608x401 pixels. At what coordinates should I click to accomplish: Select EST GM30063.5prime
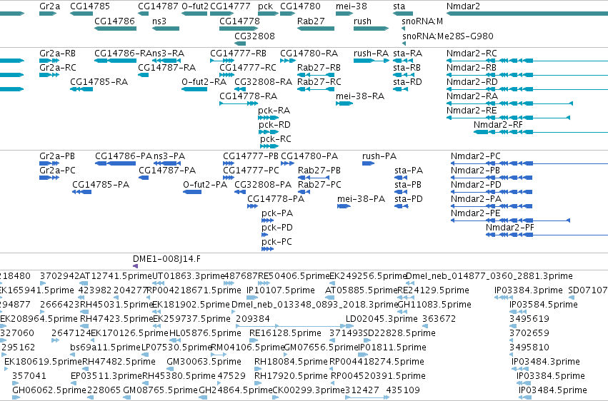tap(169, 370)
